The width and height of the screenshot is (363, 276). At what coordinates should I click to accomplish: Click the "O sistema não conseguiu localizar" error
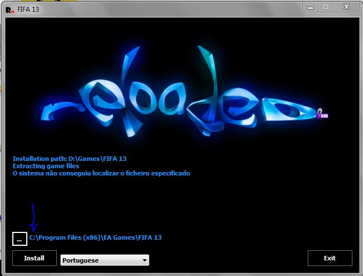(101, 173)
